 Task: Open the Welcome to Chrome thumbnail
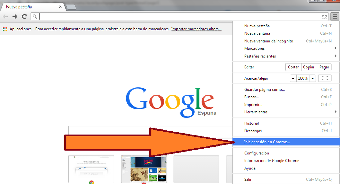click(x=91, y=169)
